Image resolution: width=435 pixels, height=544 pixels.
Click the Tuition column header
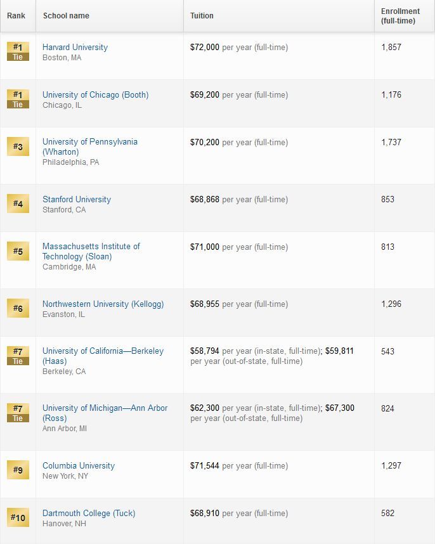(x=202, y=16)
